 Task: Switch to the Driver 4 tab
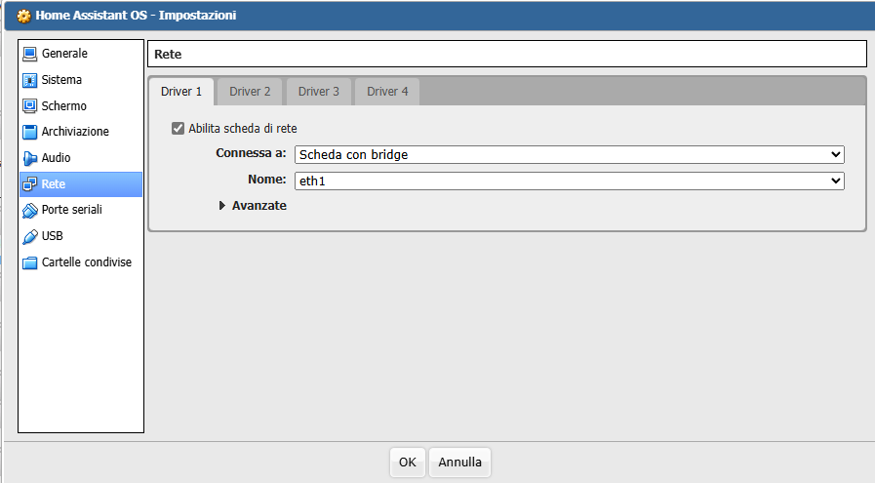click(387, 92)
